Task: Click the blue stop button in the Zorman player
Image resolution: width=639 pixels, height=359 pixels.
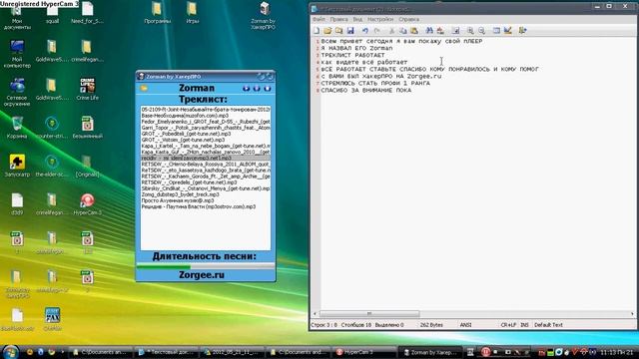Action: 268,89
